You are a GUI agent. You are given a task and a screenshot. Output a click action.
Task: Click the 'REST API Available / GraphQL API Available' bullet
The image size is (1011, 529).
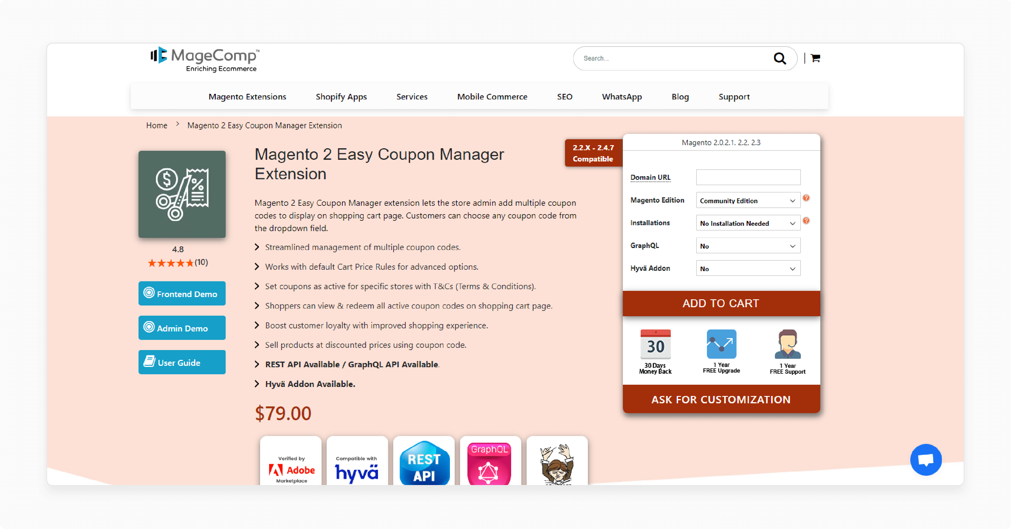tap(352, 365)
